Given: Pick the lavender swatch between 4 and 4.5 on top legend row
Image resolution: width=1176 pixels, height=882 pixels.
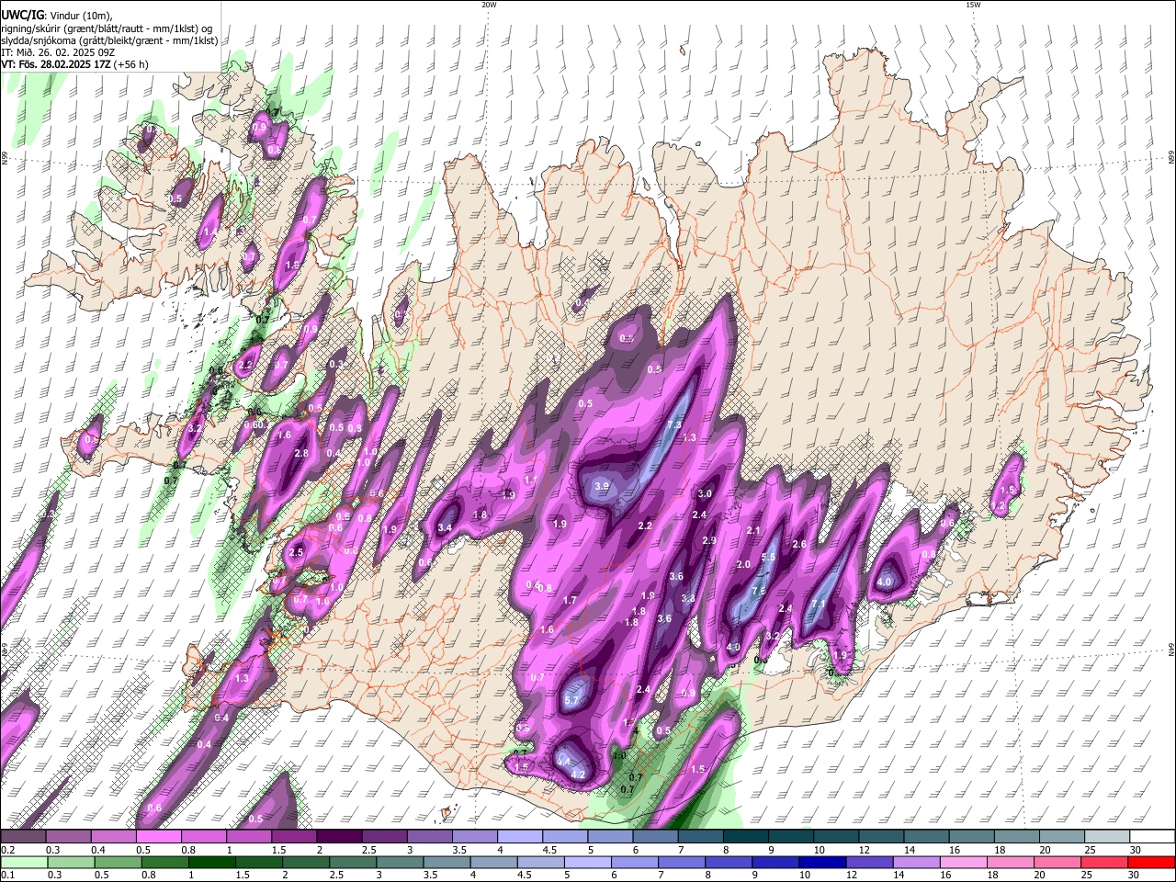Looking at the screenshot, I should point(519,837).
